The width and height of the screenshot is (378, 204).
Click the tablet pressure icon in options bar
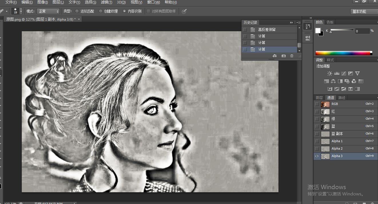[184, 11]
